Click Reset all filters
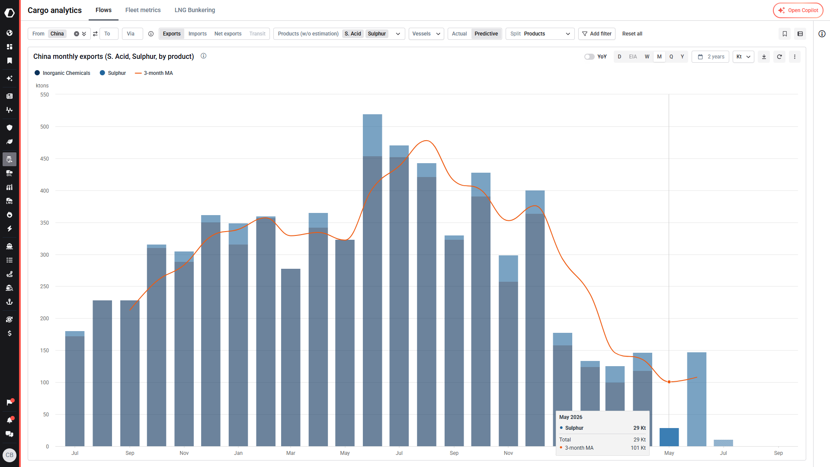This screenshot has width=830, height=467. tap(632, 34)
